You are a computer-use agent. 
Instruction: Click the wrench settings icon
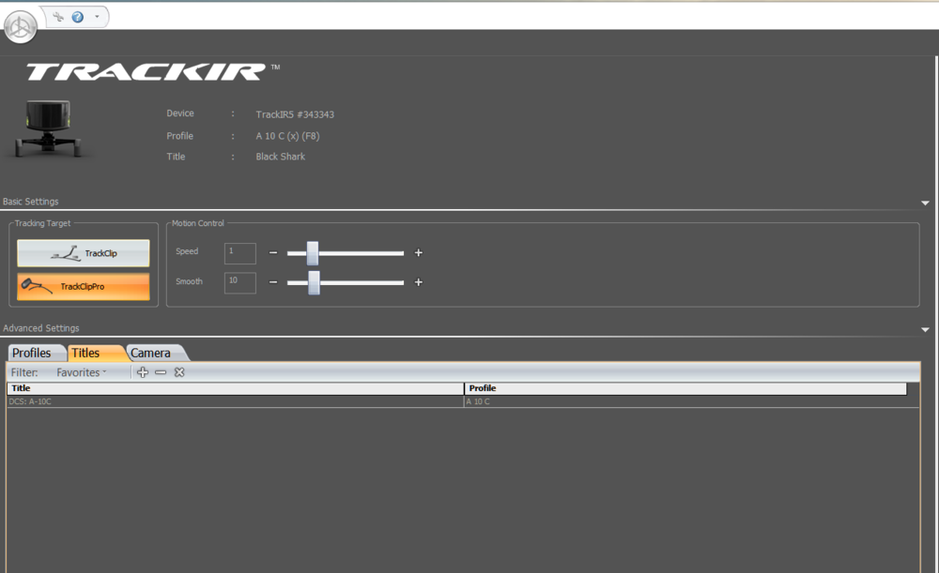58,17
